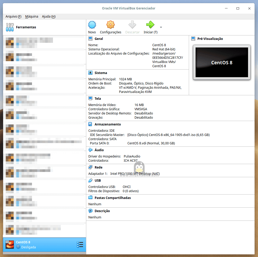The height and width of the screenshot is (257, 258).
Task: Select the CentOS 8 red hat icon
Action: (x=10, y=245)
